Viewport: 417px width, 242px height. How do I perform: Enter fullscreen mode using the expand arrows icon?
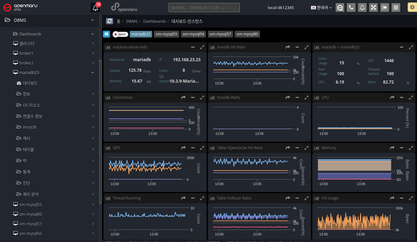373,7
